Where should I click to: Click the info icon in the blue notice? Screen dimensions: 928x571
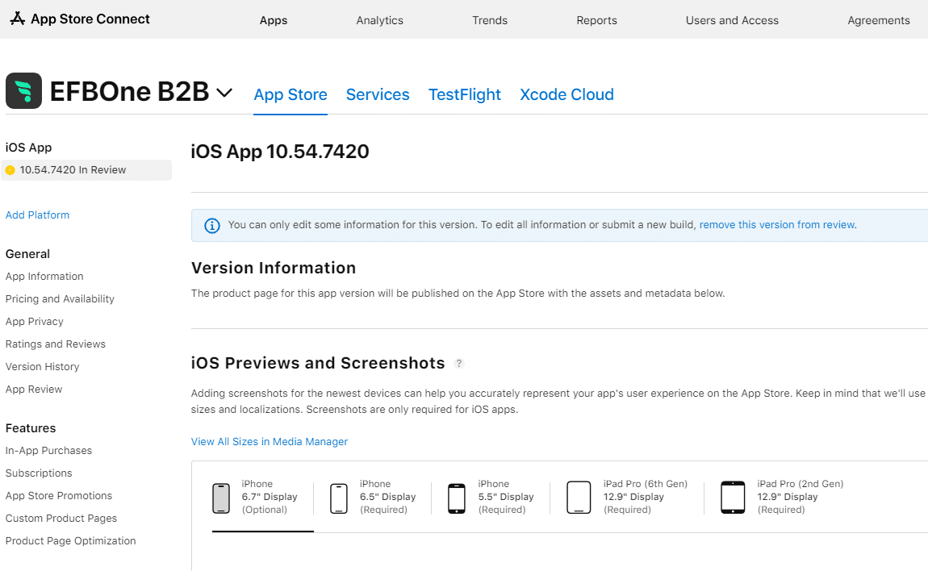click(x=212, y=226)
